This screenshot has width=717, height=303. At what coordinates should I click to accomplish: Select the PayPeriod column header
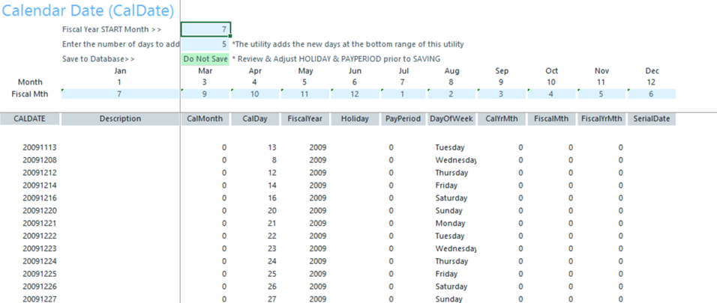(403, 118)
